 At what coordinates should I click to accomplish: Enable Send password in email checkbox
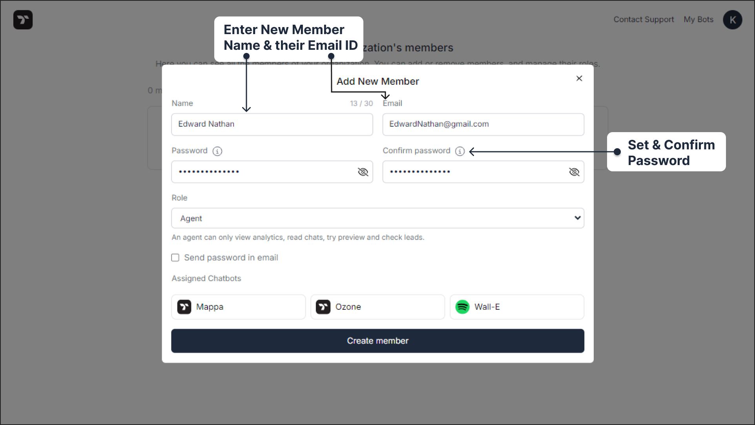175,258
